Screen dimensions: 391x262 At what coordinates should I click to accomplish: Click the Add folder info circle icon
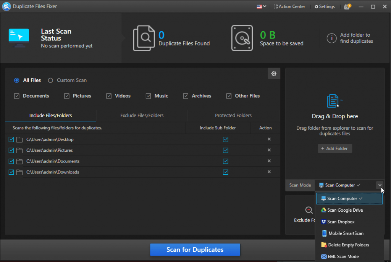(x=331, y=38)
